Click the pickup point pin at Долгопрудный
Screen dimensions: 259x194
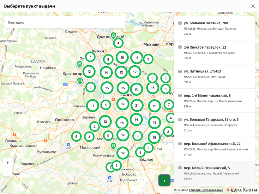click(113, 35)
